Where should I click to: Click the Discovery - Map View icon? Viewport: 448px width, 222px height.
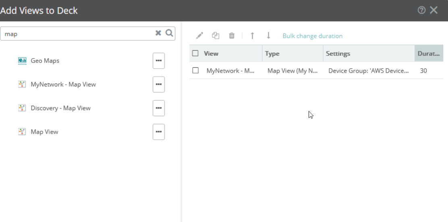coord(22,108)
